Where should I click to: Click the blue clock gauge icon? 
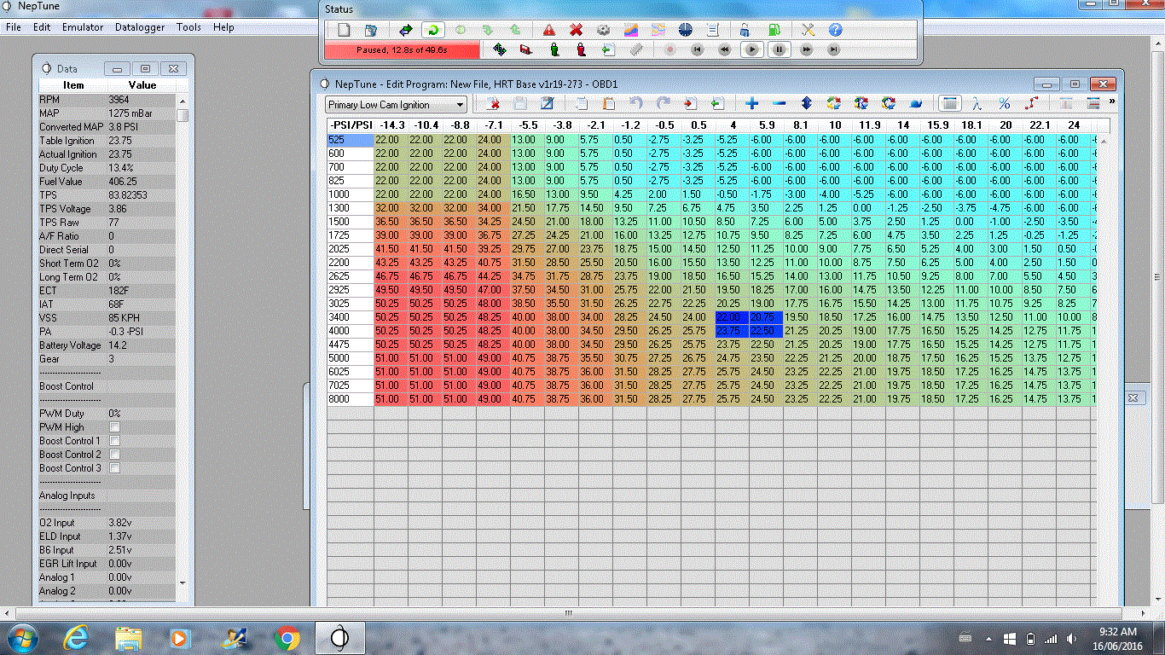687,30
